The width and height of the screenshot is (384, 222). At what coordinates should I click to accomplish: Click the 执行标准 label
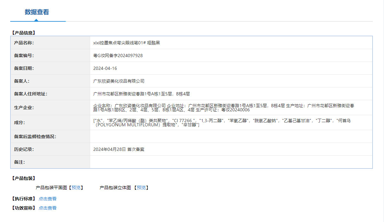(23, 199)
